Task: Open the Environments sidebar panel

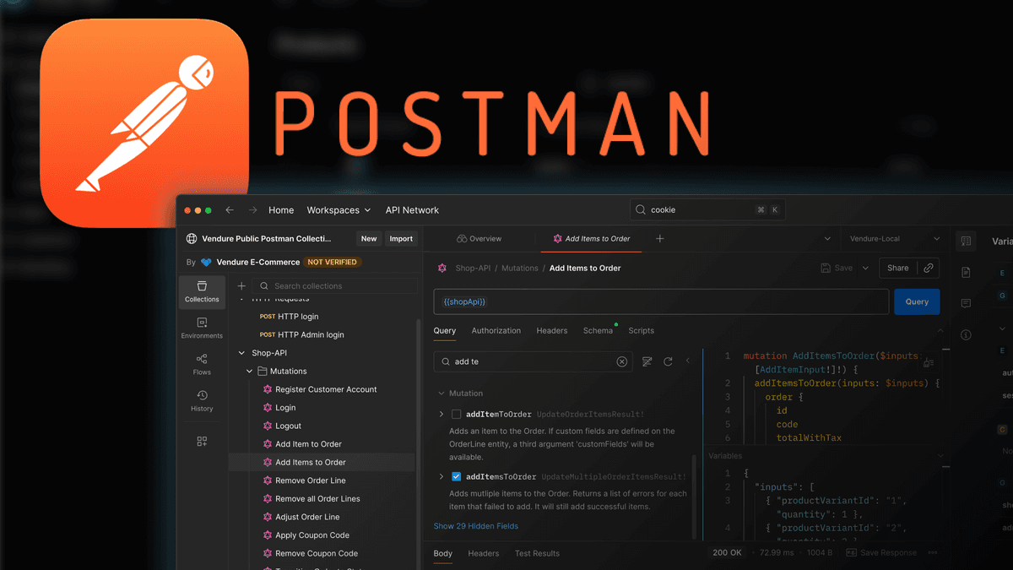Action: [x=202, y=328]
